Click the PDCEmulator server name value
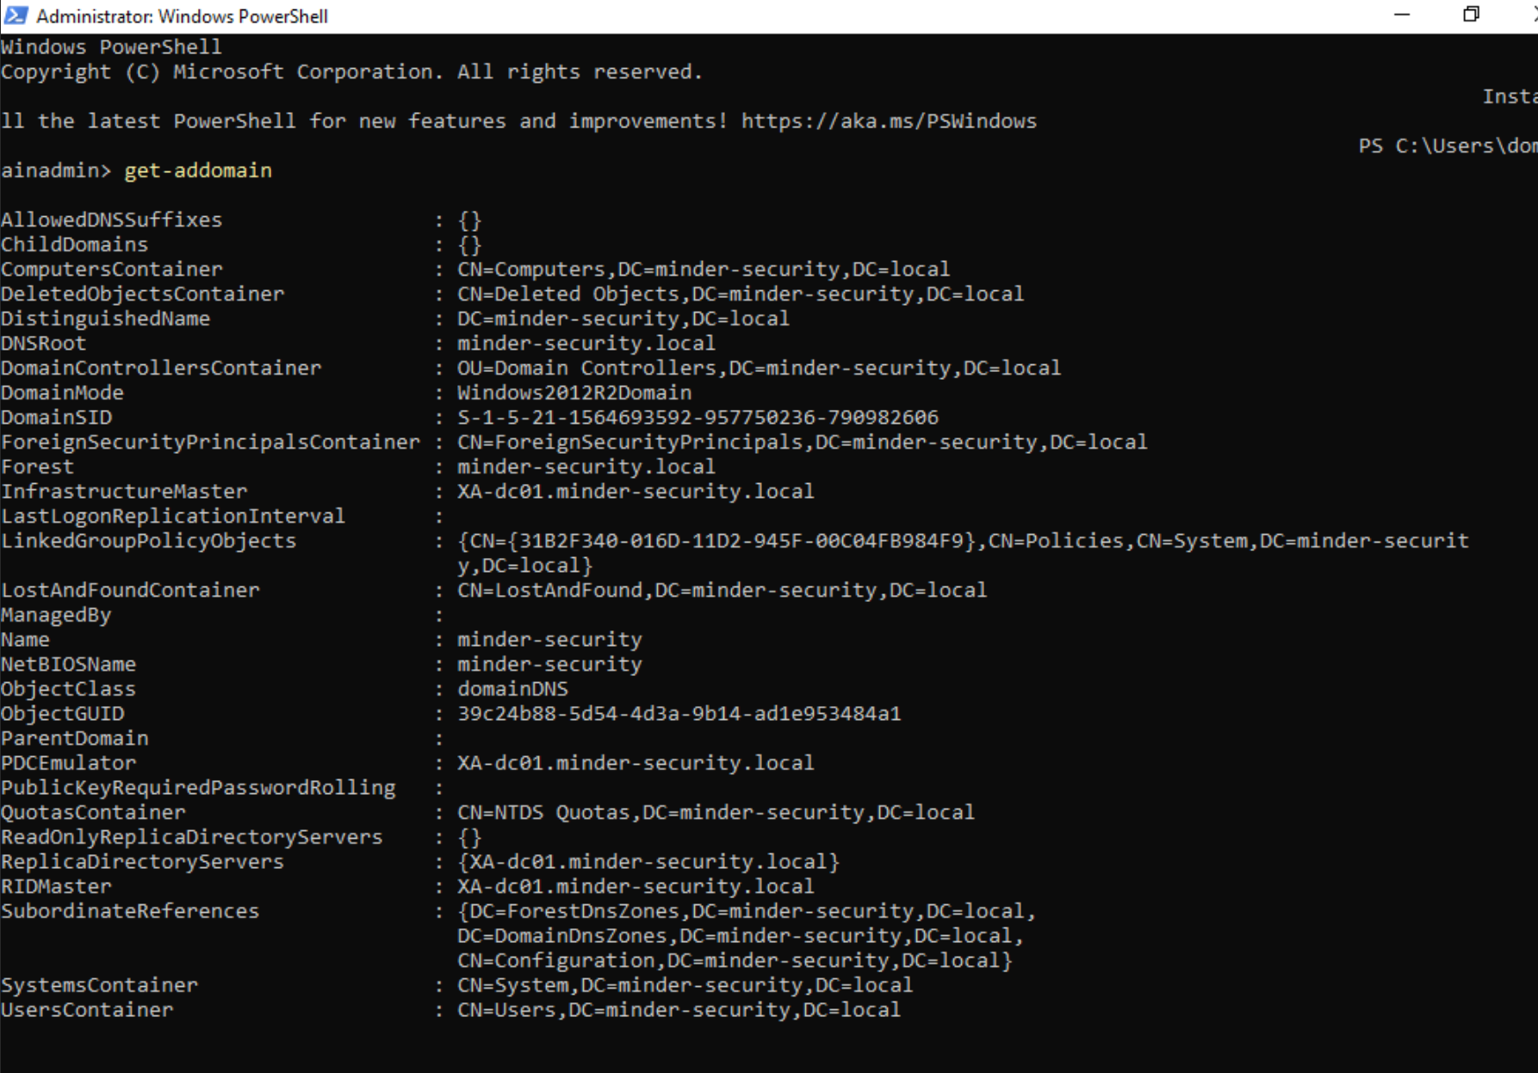This screenshot has height=1073, width=1538. [x=636, y=763]
